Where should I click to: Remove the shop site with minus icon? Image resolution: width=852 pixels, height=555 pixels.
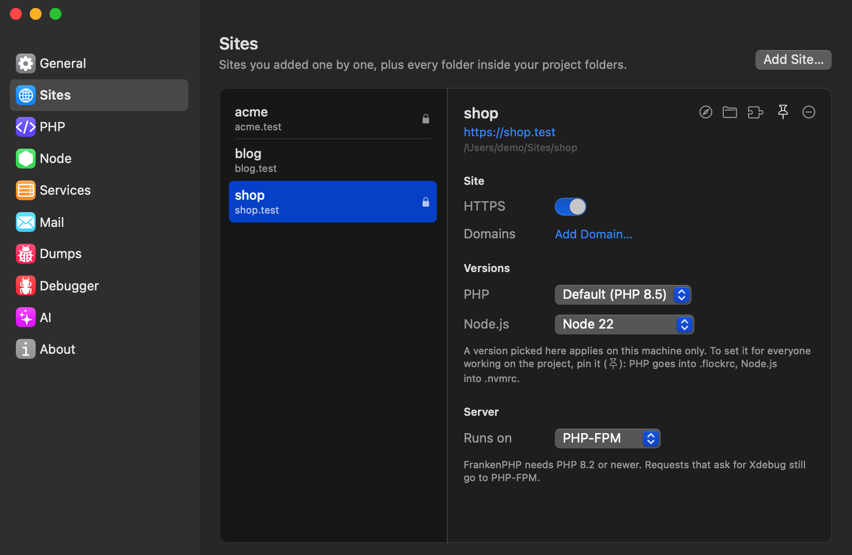(x=809, y=112)
